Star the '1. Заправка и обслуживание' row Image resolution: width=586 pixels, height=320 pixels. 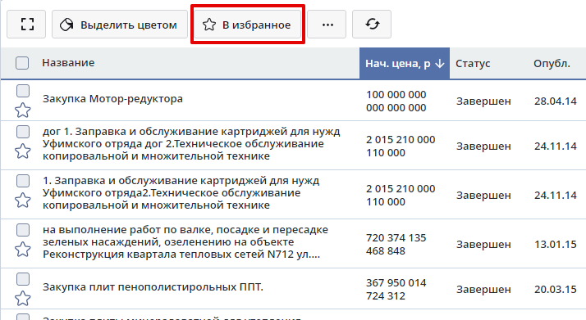pos(23,200)
